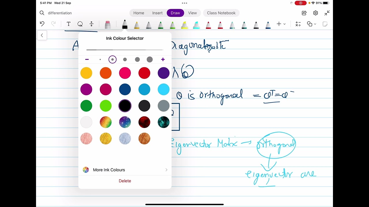Select the largest stroke thickness dot
Screen dimensions: 369x207
tap(150, 60)
